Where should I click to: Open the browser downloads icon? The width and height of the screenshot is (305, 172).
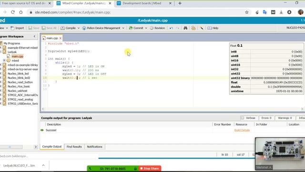click(x=281, y=12)
